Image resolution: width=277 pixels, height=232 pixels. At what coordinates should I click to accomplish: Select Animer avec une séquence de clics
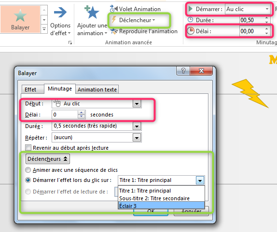pos(28,170)
